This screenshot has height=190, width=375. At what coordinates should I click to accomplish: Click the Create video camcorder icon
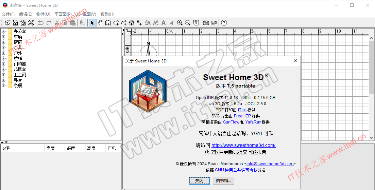[214, 23]
